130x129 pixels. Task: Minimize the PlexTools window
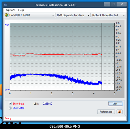click(107, 5)
